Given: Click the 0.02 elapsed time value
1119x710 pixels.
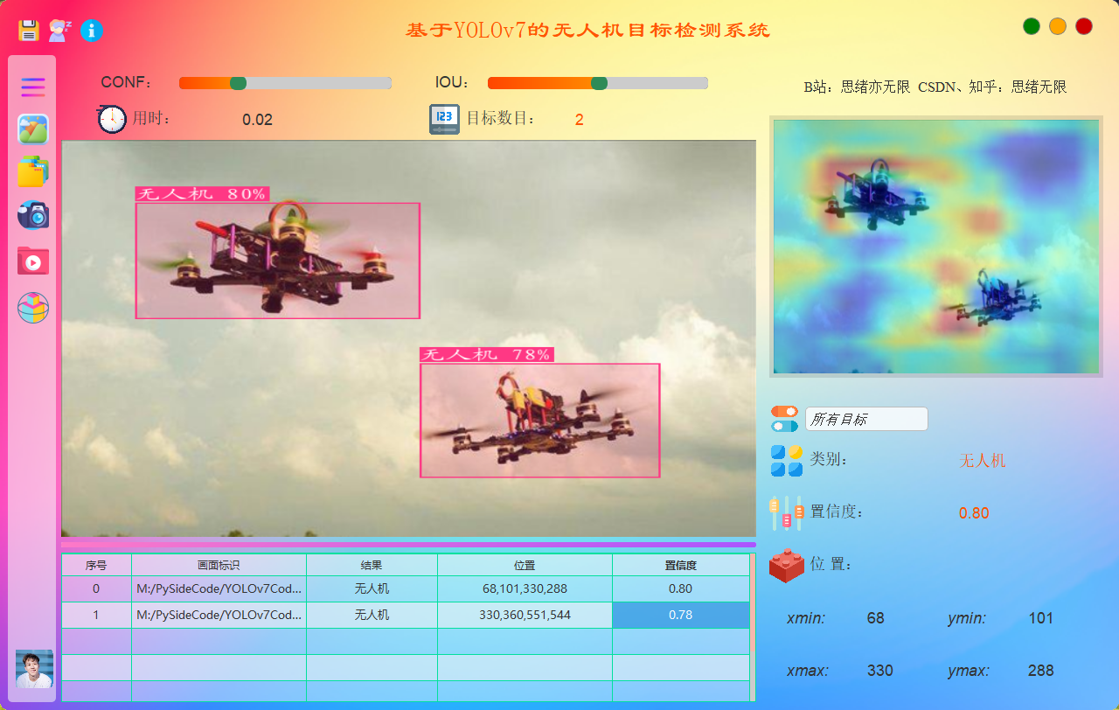Looking at the screenshot, I should [x=258, y=120].
